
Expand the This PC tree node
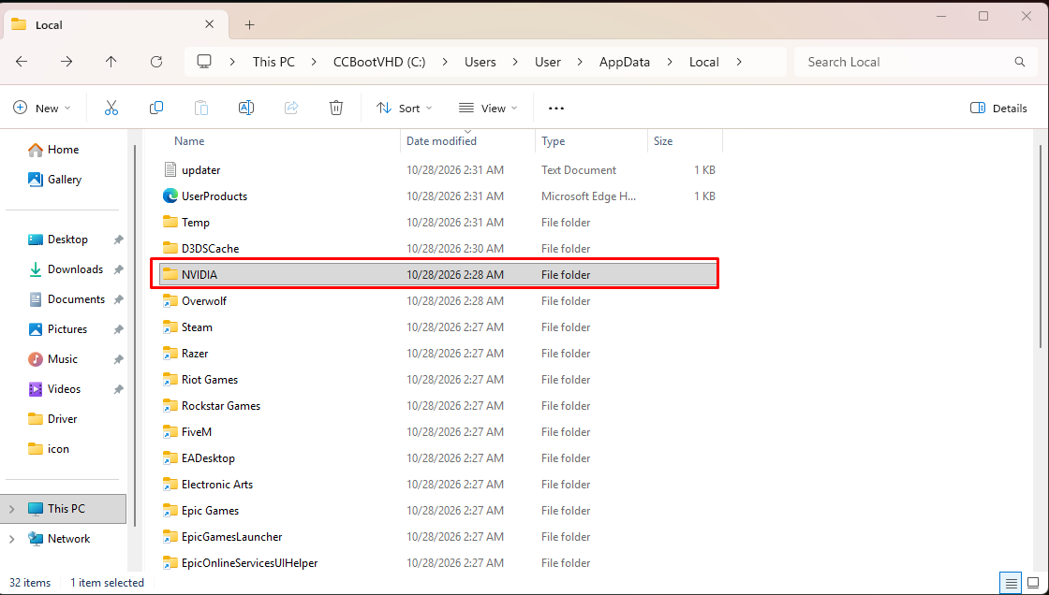pos(11,509)
